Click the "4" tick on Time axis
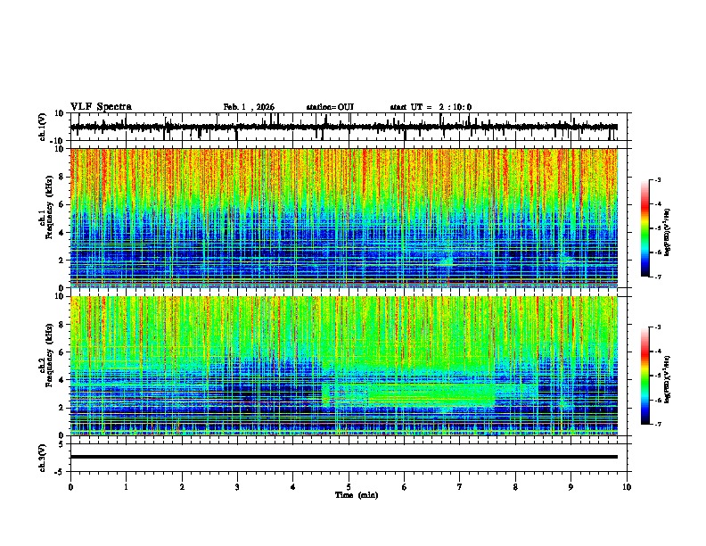 (x=293, y=487)
